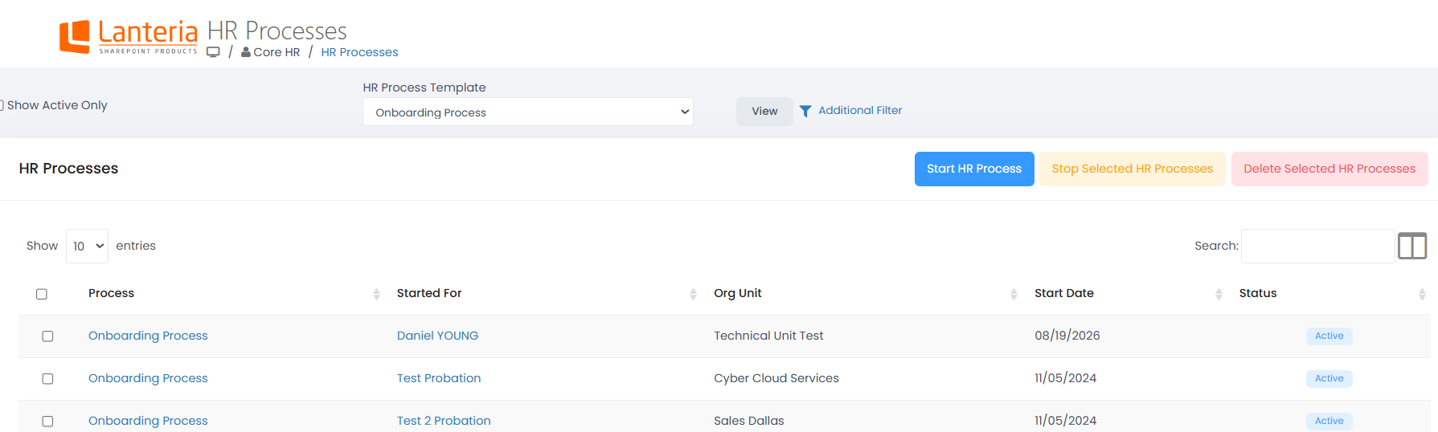The width and height of the screenshot is (1438, 432).
Task: Open the monitor icon in breadcrumb
Action: [213, 52]
